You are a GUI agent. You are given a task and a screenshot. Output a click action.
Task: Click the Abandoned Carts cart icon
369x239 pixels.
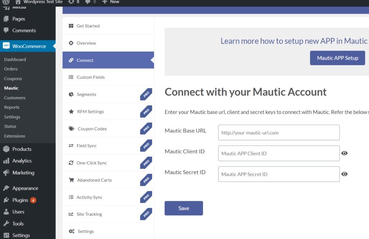[x=71, y=180]
